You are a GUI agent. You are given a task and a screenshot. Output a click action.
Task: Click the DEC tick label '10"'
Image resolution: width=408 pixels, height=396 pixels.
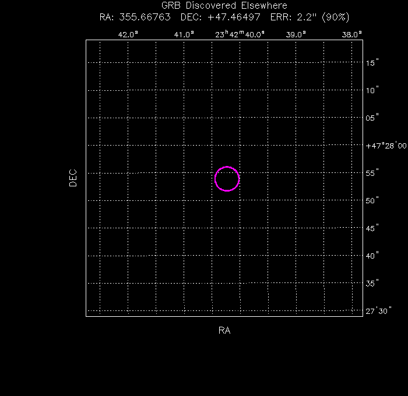click(x=372, y=90)
